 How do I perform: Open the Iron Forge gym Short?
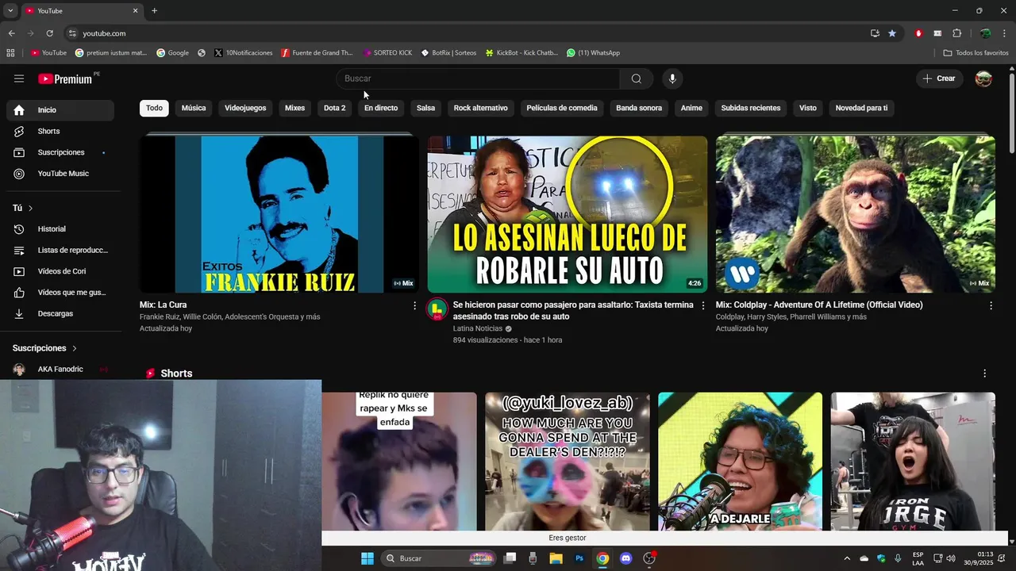[913, 462]
